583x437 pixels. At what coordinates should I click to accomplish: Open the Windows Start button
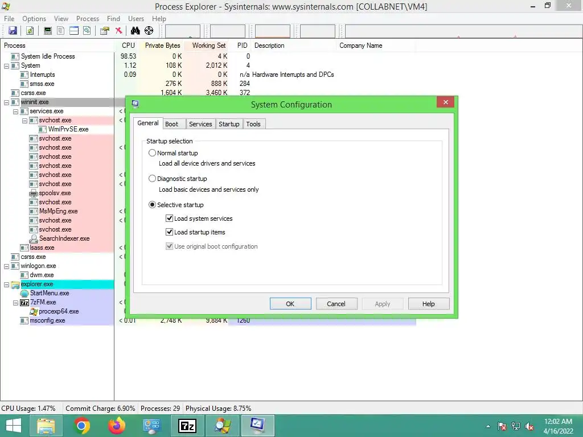point(14,426)
